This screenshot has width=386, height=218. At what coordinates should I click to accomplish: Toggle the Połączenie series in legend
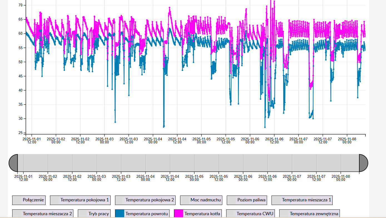[x=29, y=200]
